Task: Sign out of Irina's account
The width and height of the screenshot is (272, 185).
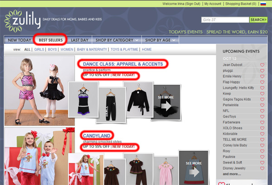Action: click(193, 4)
